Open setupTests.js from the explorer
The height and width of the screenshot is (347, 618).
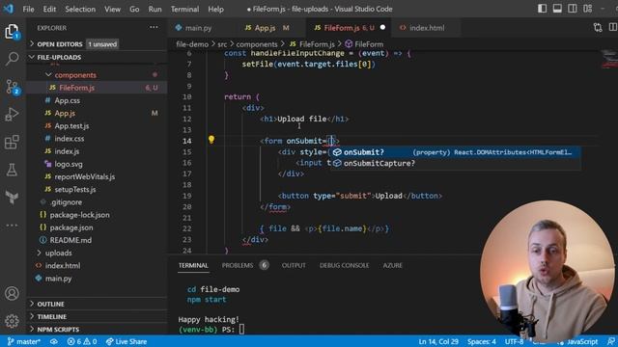[97, 189]
